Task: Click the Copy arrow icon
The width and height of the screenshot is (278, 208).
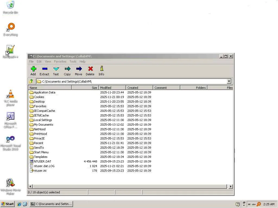Action: pyautogui.click(x=68, y=69)
